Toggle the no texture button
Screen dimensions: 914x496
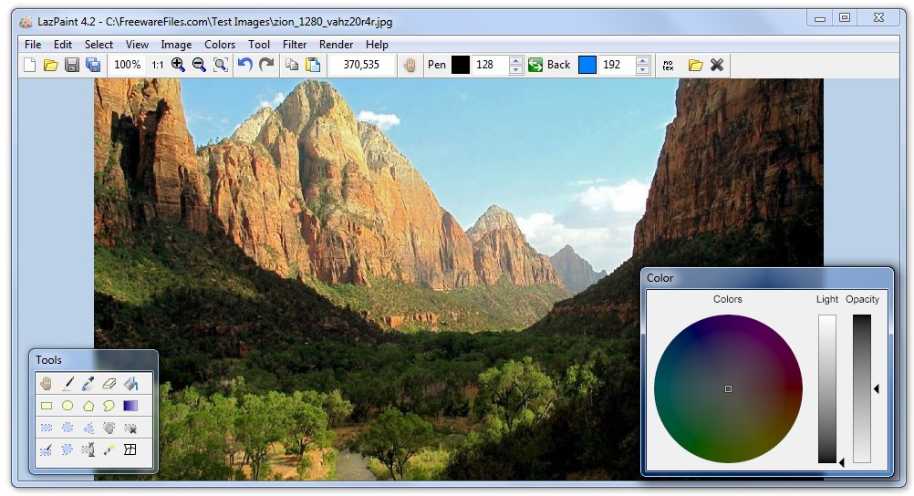click(668, 65)
